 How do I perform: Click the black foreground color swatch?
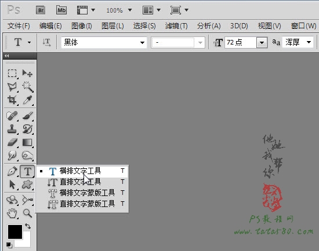pyautogui.click(x=15, y=232)
